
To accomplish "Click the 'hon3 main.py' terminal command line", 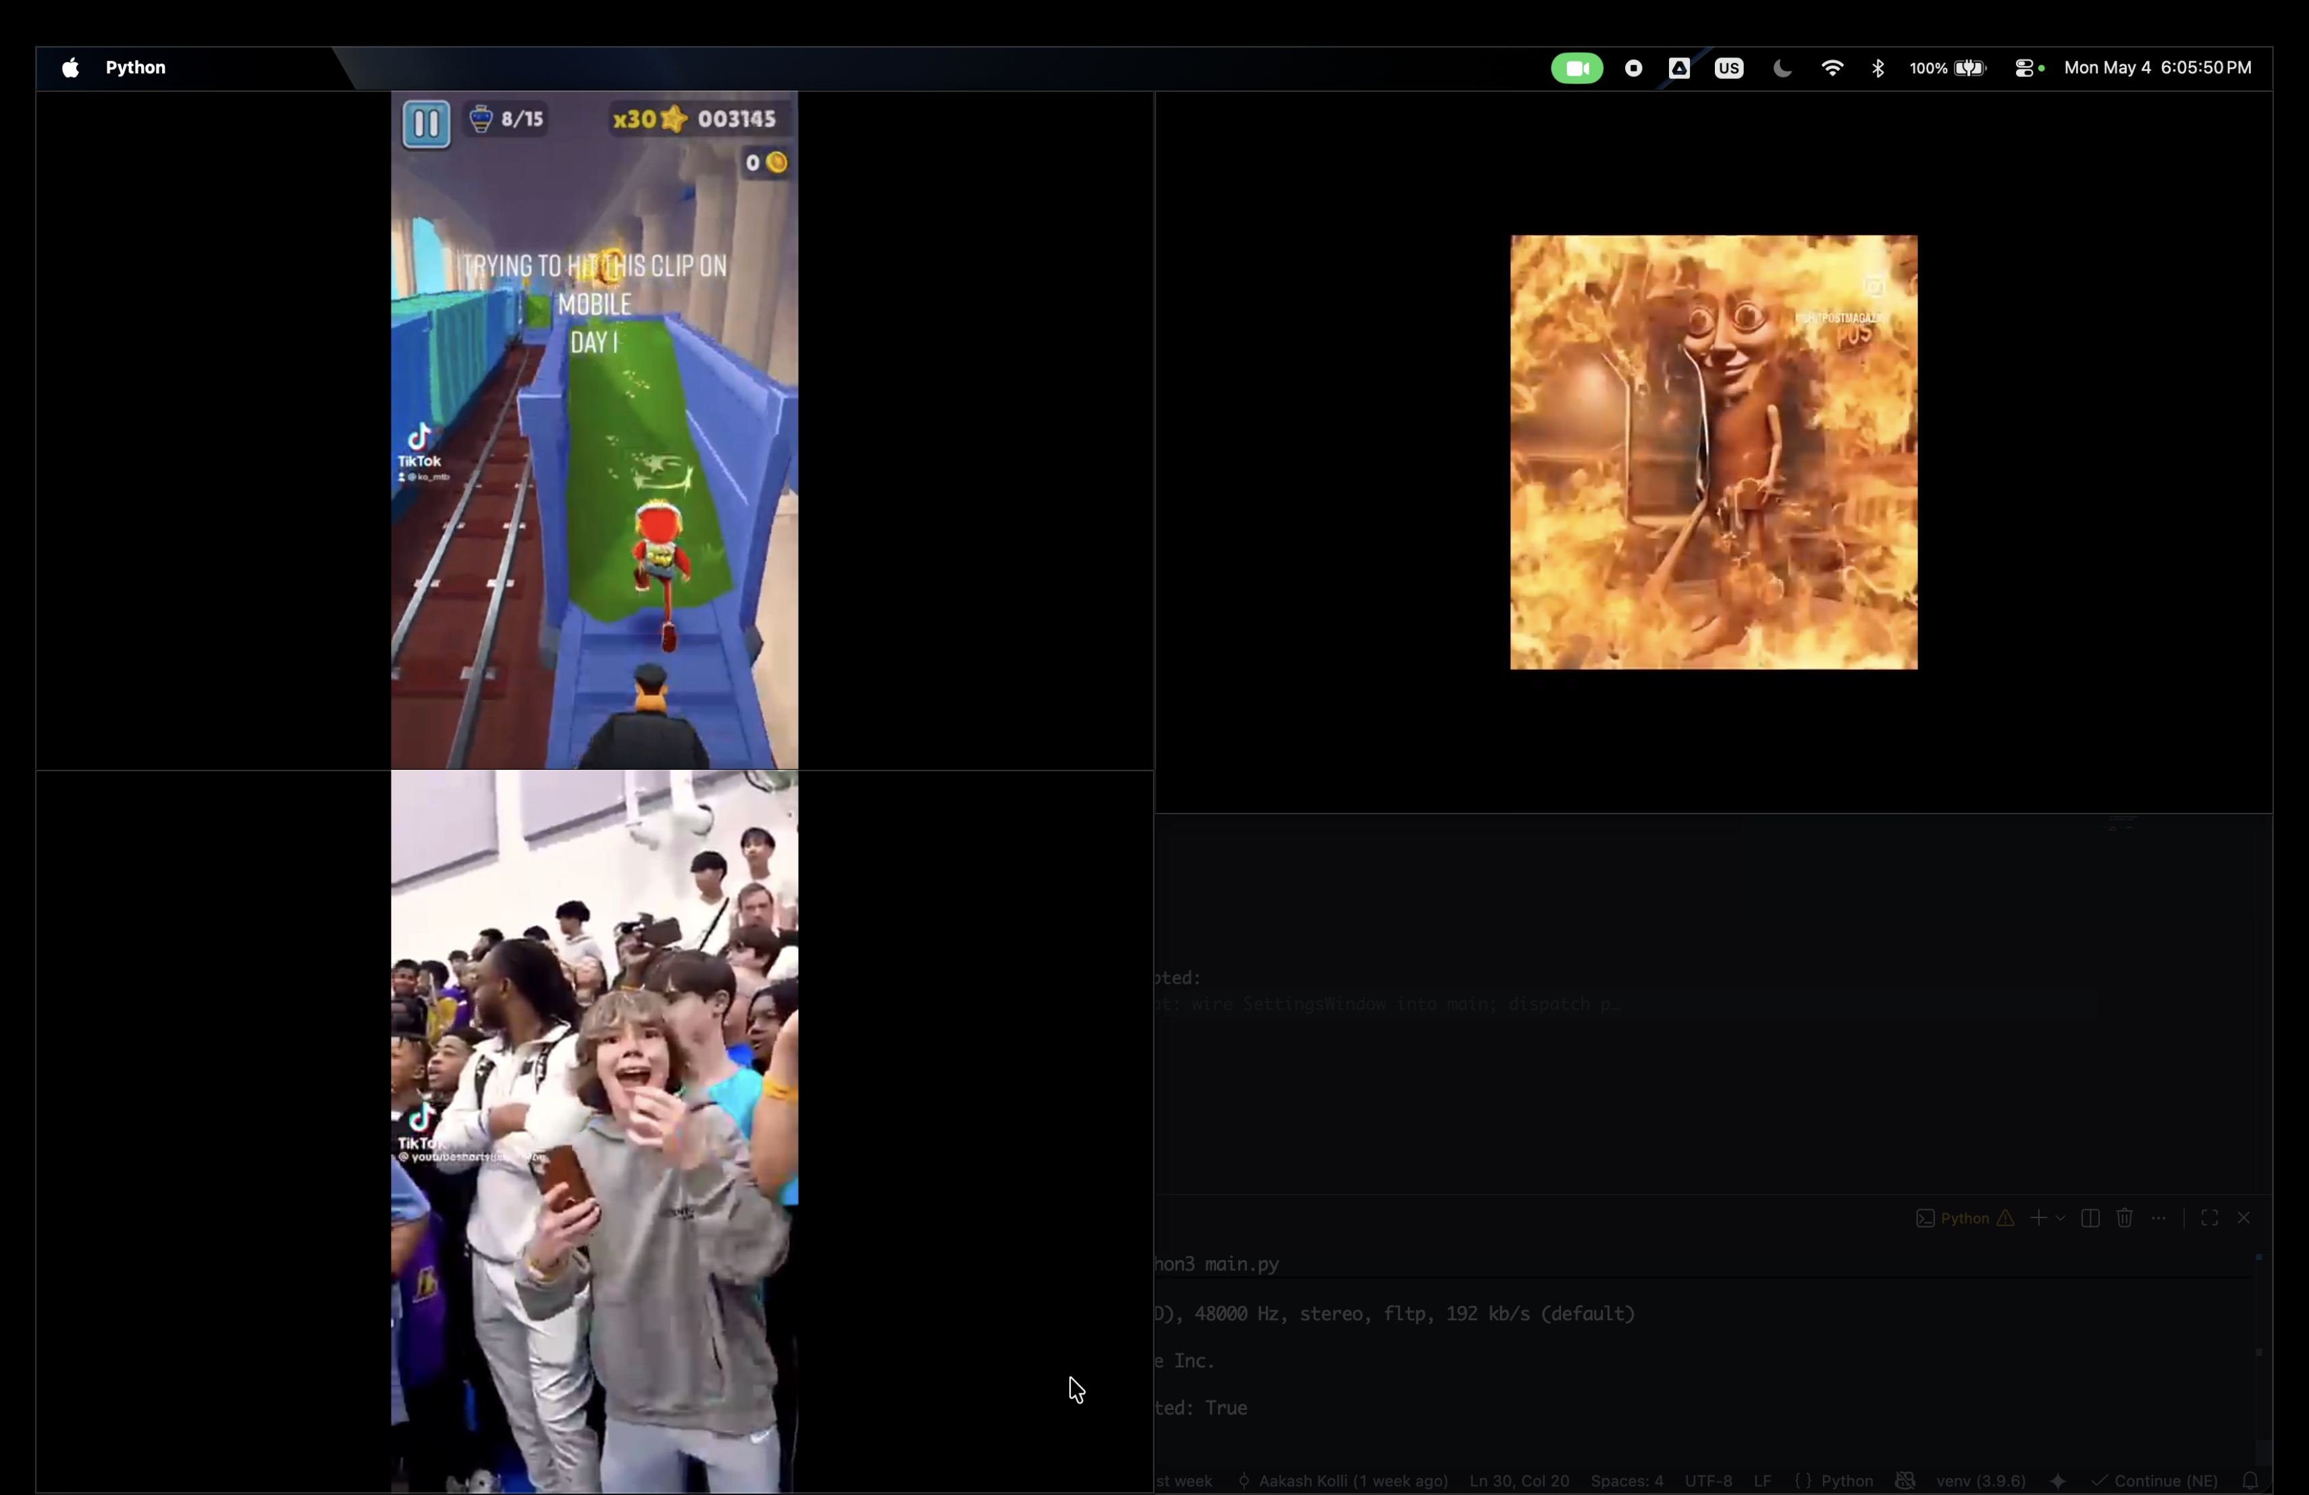I will (x=1217, y=1264).
